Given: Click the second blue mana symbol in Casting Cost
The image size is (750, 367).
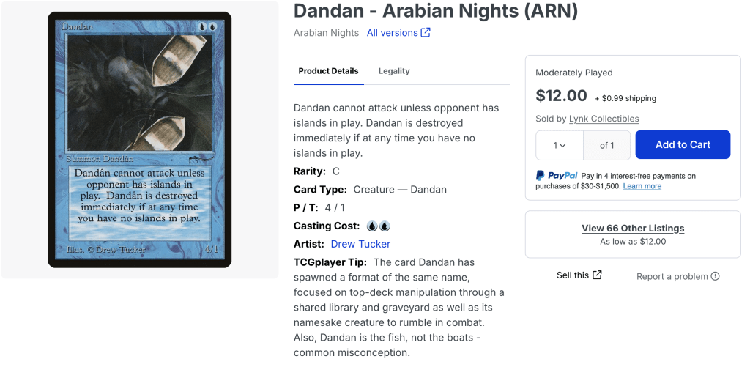Looking at the screenshot, I should [x=385, y=226].
